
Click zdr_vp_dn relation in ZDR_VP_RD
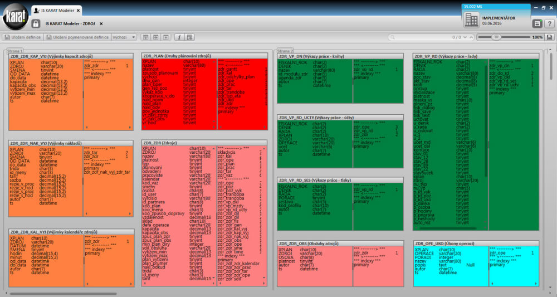pos(499,66)
